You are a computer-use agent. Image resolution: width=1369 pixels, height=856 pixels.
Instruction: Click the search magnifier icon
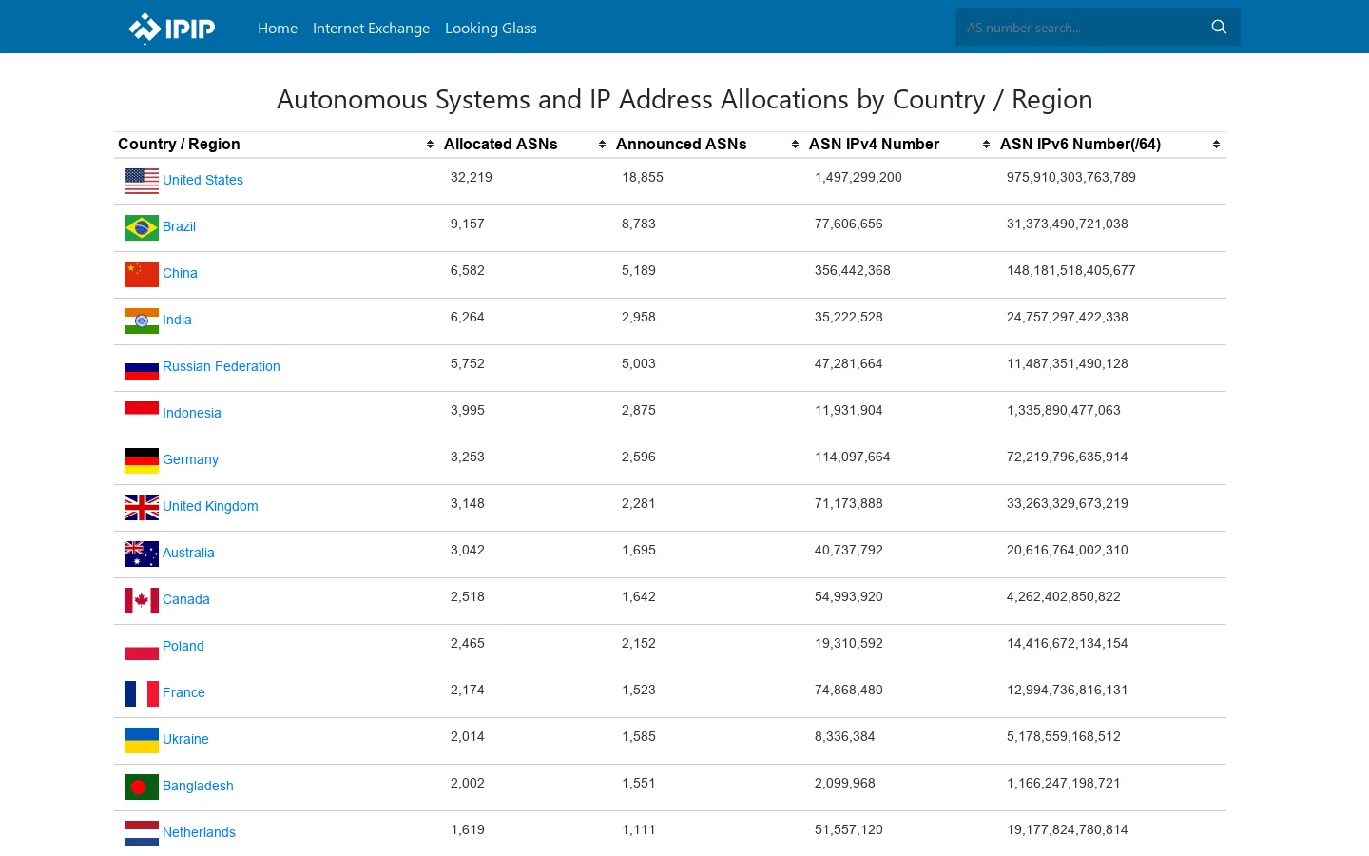[x=1219, y=28]
